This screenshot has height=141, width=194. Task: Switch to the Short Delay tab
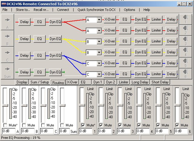coord(160,82)
